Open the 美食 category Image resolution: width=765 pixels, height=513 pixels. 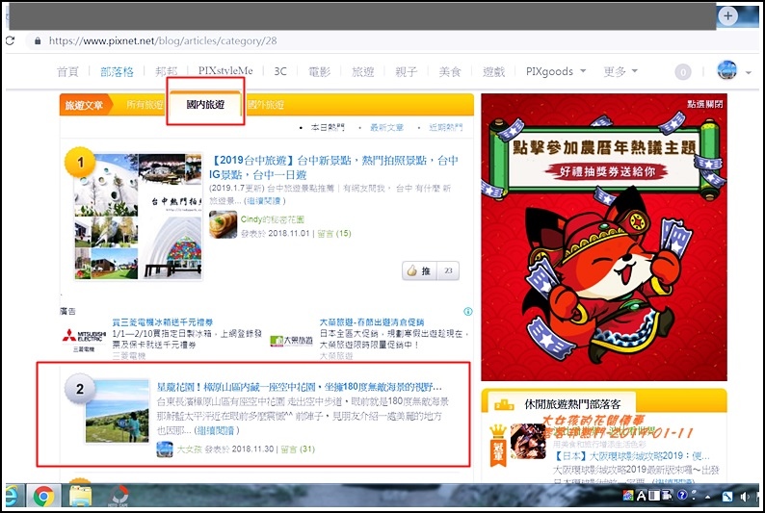pyautogui.click(x=450, y=71)
